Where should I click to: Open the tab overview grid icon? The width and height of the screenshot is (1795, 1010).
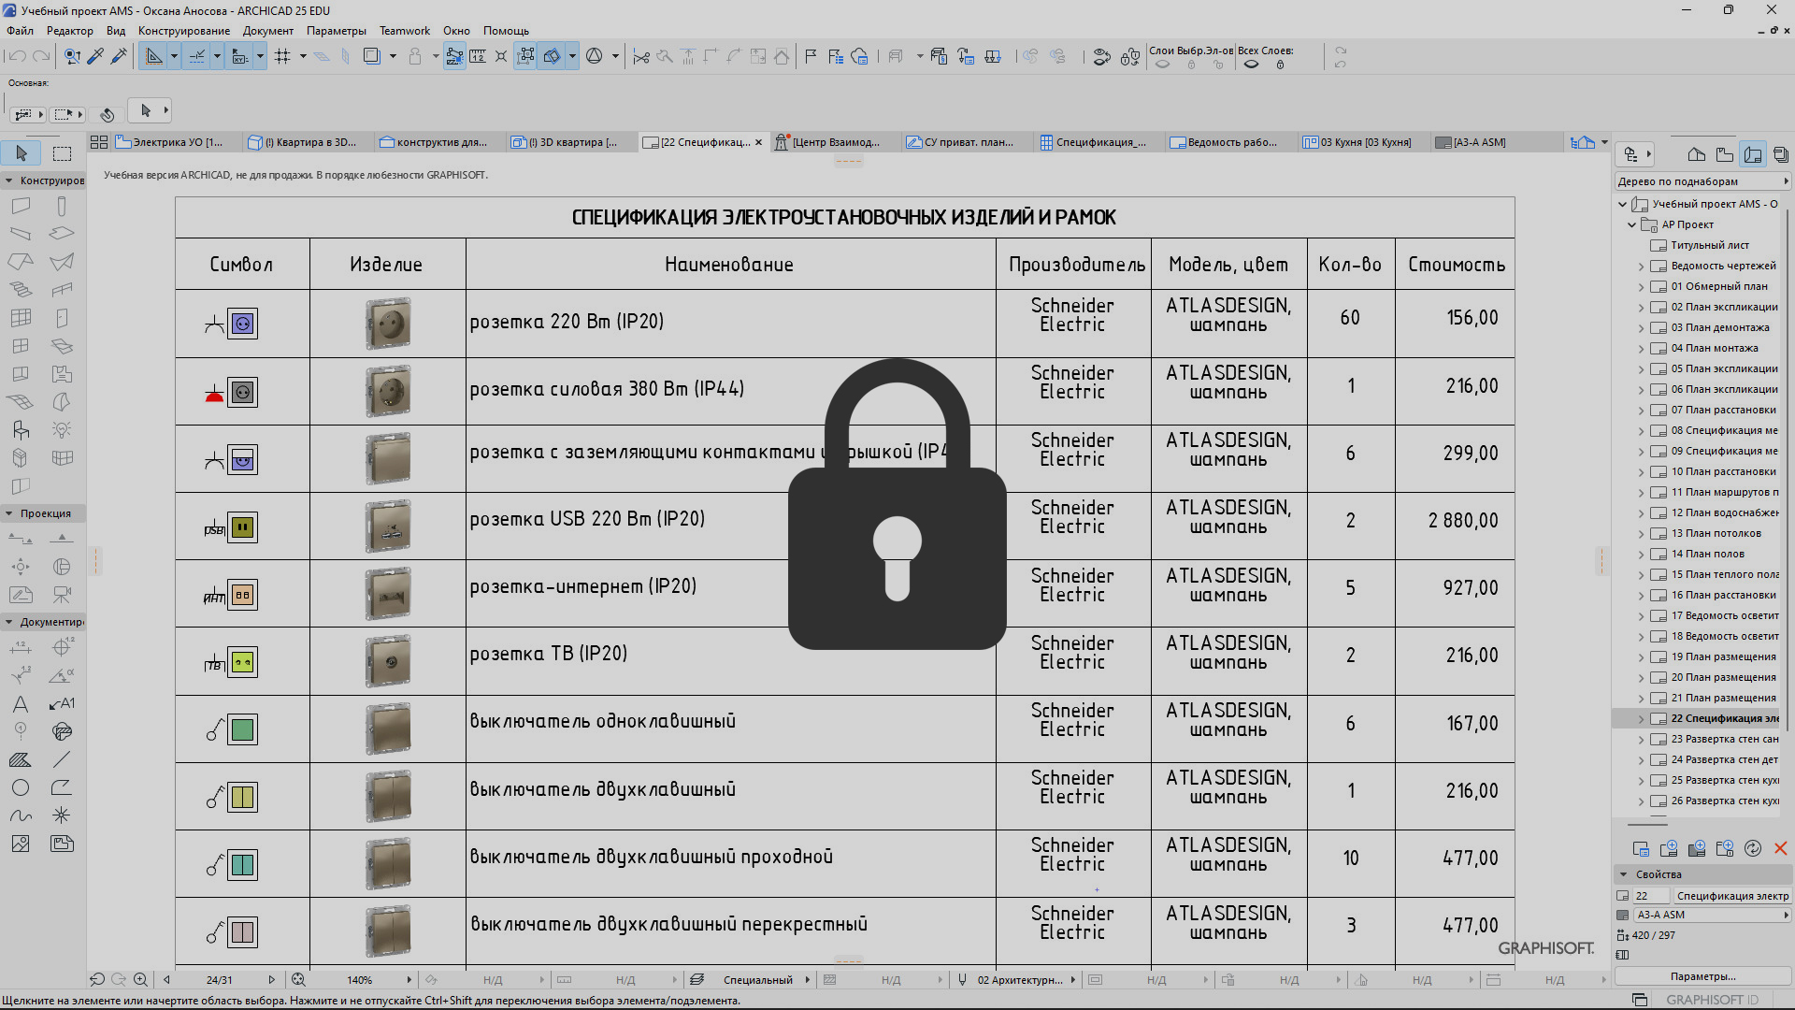(x=99, y=142)
